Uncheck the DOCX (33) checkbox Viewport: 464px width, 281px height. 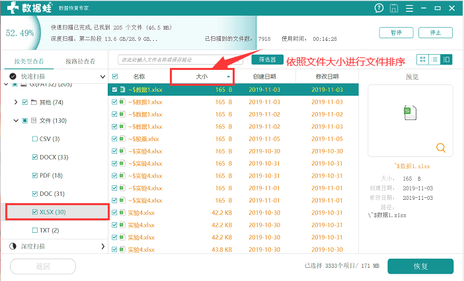tap(35, 158)
